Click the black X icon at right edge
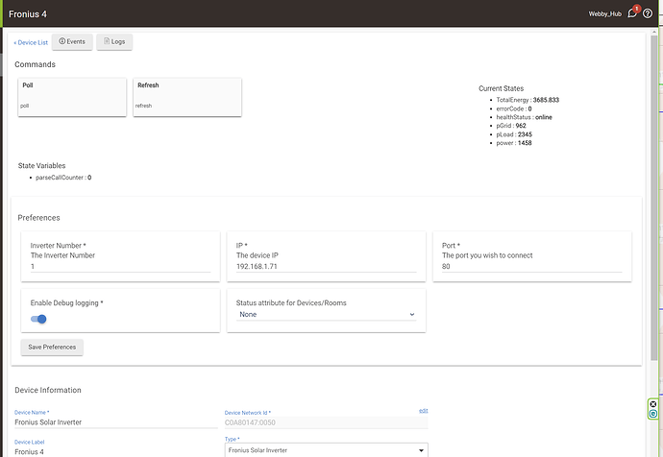 (653, 404)
